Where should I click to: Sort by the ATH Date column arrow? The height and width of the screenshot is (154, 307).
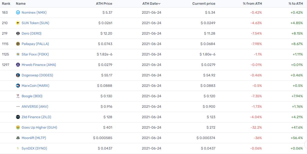[159, 4]
